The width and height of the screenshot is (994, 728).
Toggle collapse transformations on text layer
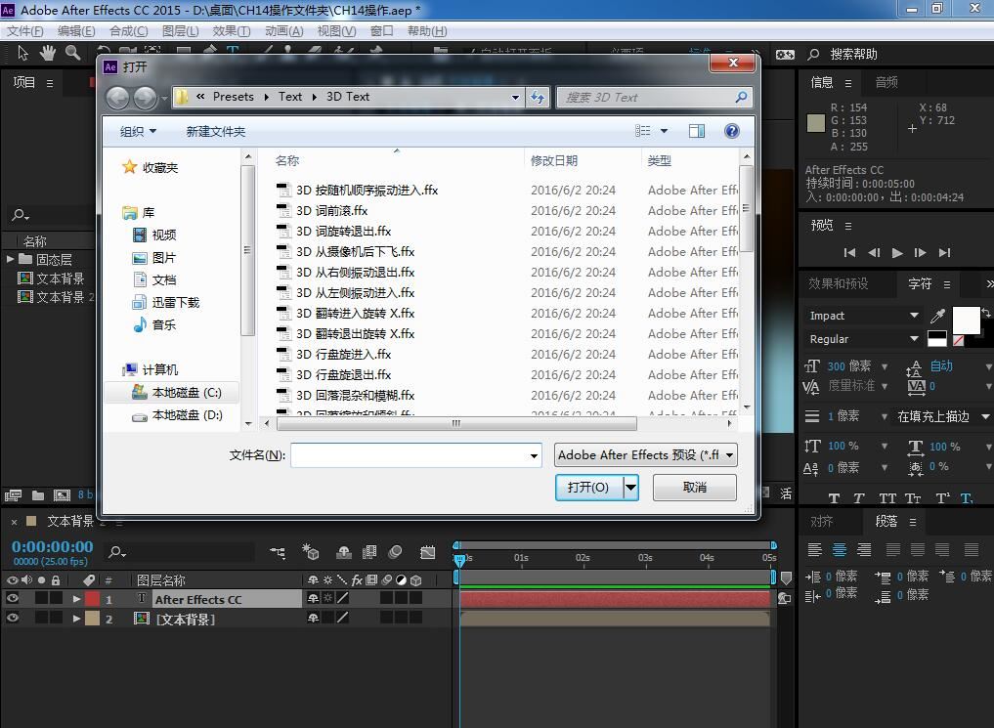tap(327, 598)
